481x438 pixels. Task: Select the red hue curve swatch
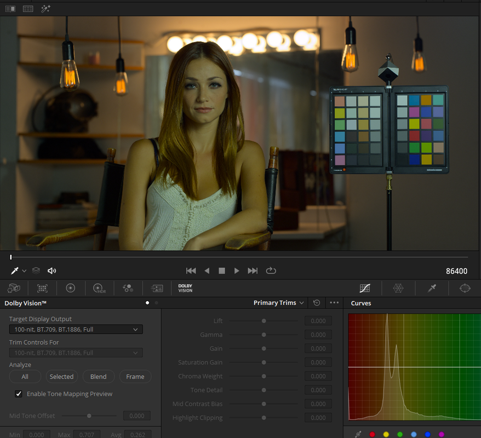372,434
